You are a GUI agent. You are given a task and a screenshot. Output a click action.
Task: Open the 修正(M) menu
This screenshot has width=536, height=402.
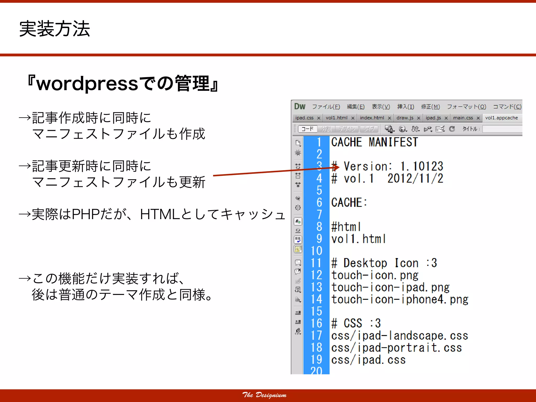(431, 107)
